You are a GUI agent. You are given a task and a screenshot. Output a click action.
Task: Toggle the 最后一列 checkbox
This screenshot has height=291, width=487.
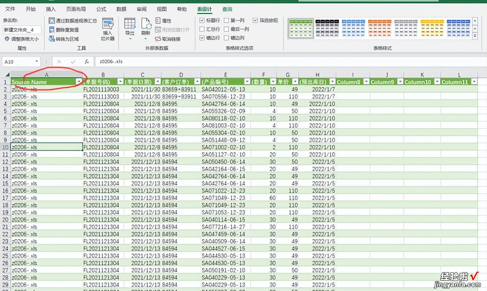pos(227,29)
